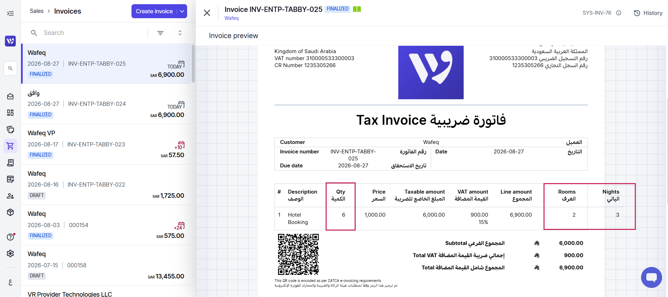This screenshot has width=668, height=297.
Task: Select Wafeq VP invoice INV-ENTP-TABBY-023
Action: [x=106, y=144]
